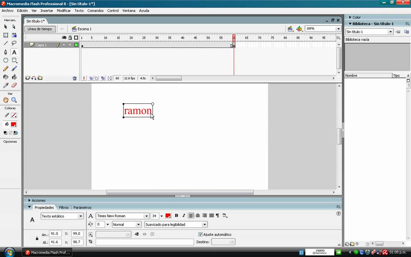The height and width of the screenshot is (257, 411).
Task: Toggle the Ajuste automático checkbox
Action: (201, 235)
